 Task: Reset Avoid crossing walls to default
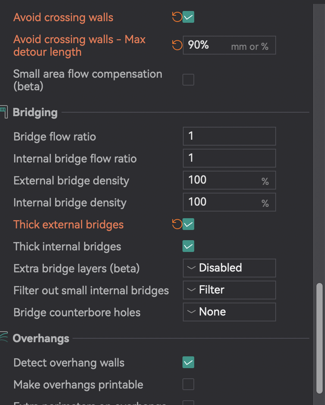177,17
